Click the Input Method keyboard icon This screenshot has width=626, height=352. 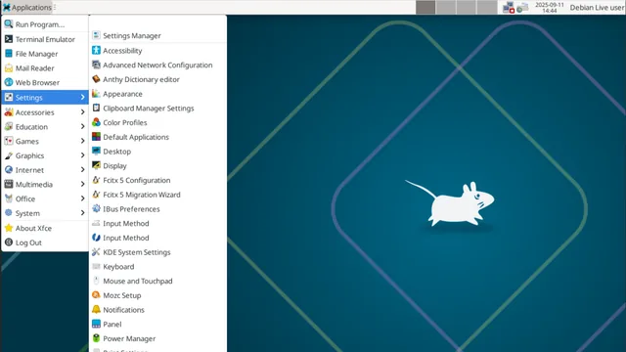(x=96, y=223)
